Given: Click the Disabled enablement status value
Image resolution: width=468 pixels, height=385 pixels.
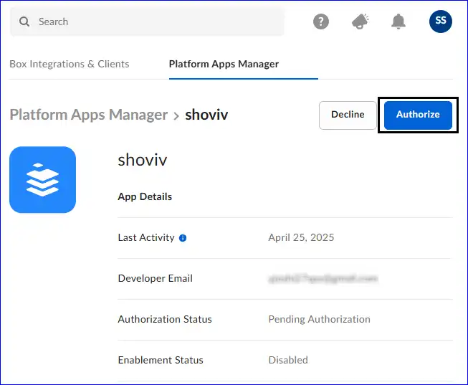Looking at the screenshot, I should (288, 360).
